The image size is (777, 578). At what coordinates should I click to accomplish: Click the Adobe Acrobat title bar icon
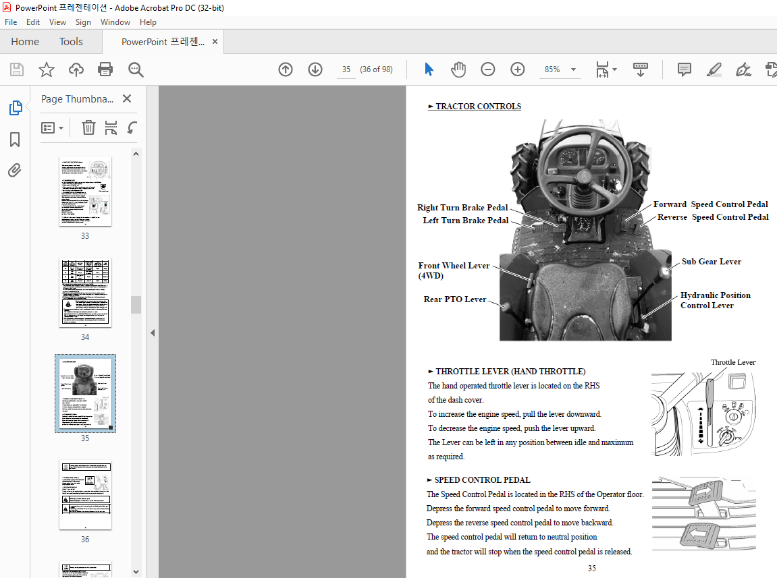(7, 7)
